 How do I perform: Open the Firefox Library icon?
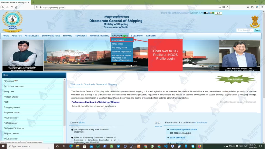coord(248,7)
